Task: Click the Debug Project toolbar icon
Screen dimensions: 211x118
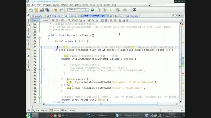Action: click(x=118, y=10)
